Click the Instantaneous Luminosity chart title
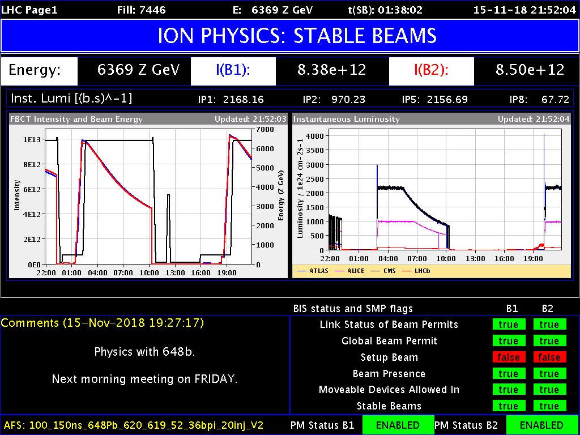The width and height of the screenshot is (580, 435). coord(346,119)
